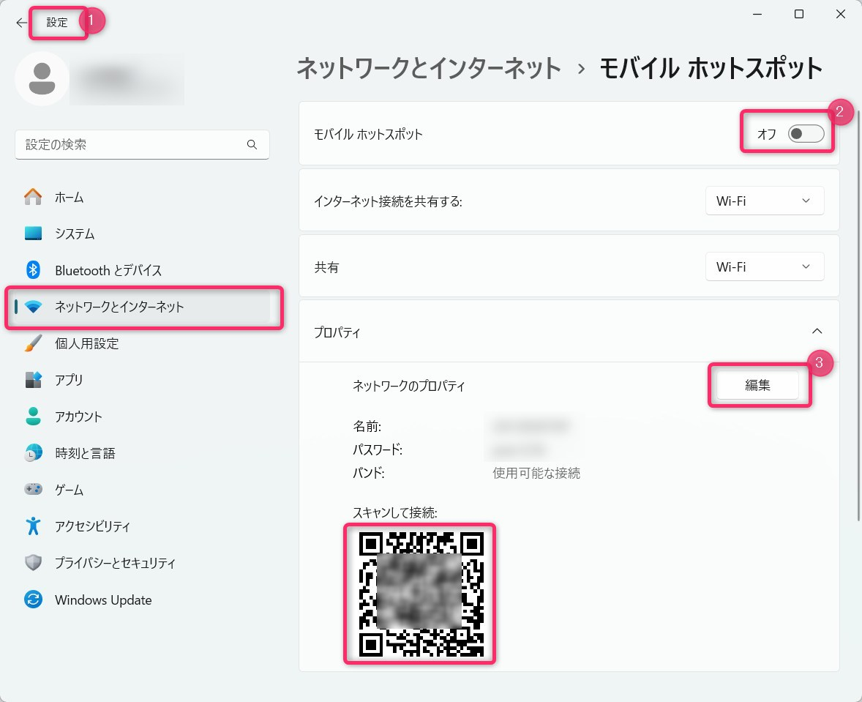Open アプリ settings page

pyautogui.click(x=142, y=380)
